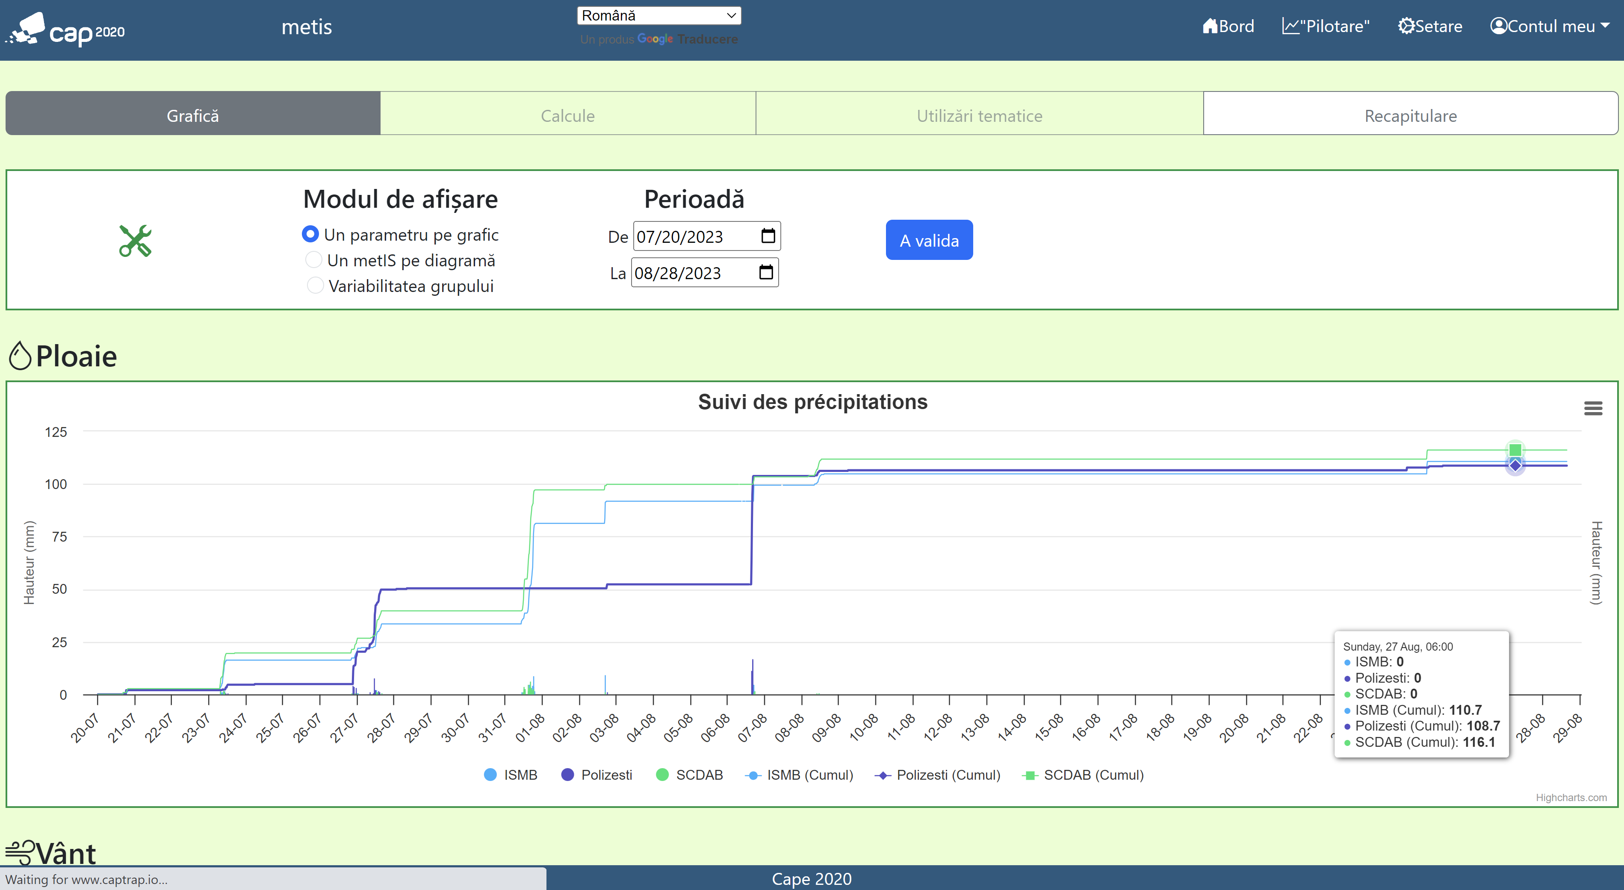Open calendar picker for De date
Viewport: 1624px width, 890px height.
pyautogui.click(x=768, y=236)
